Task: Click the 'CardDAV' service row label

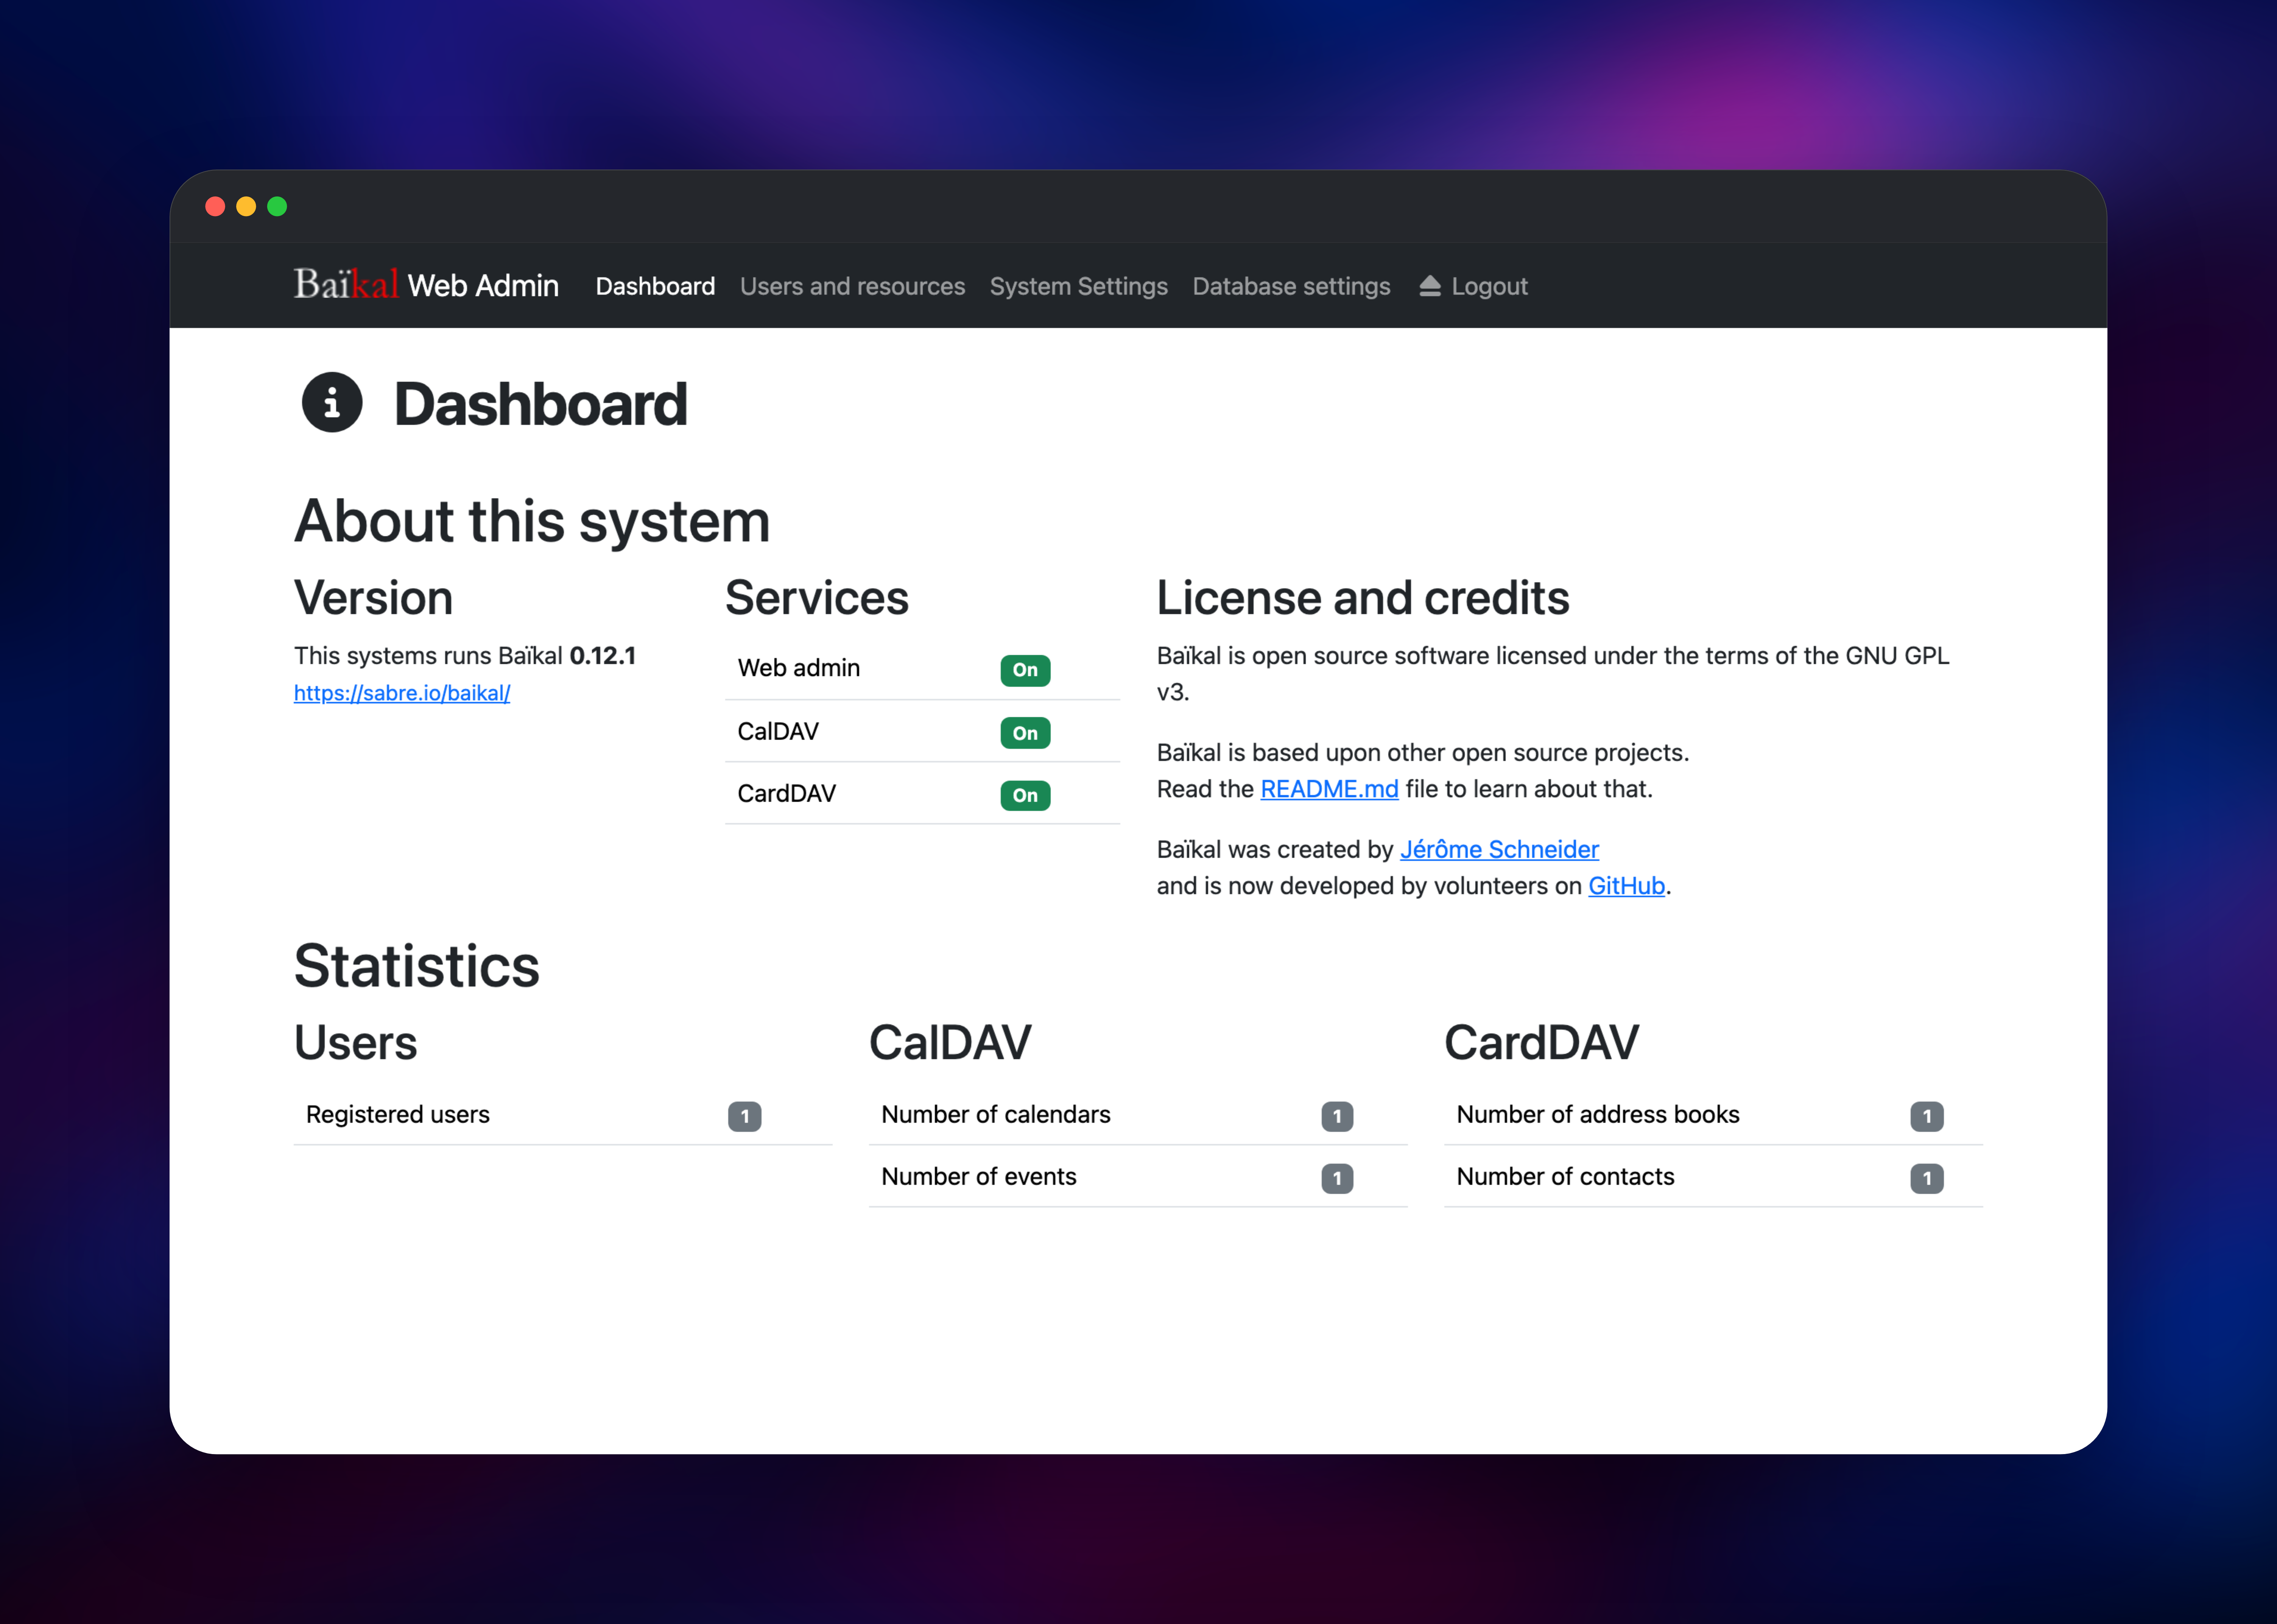Action: click(786, 794)
